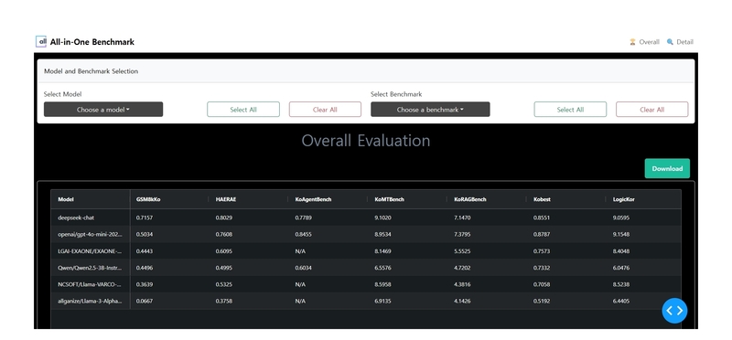Select the openai/gpt-4o-mini model row

(x=365, y=234)
